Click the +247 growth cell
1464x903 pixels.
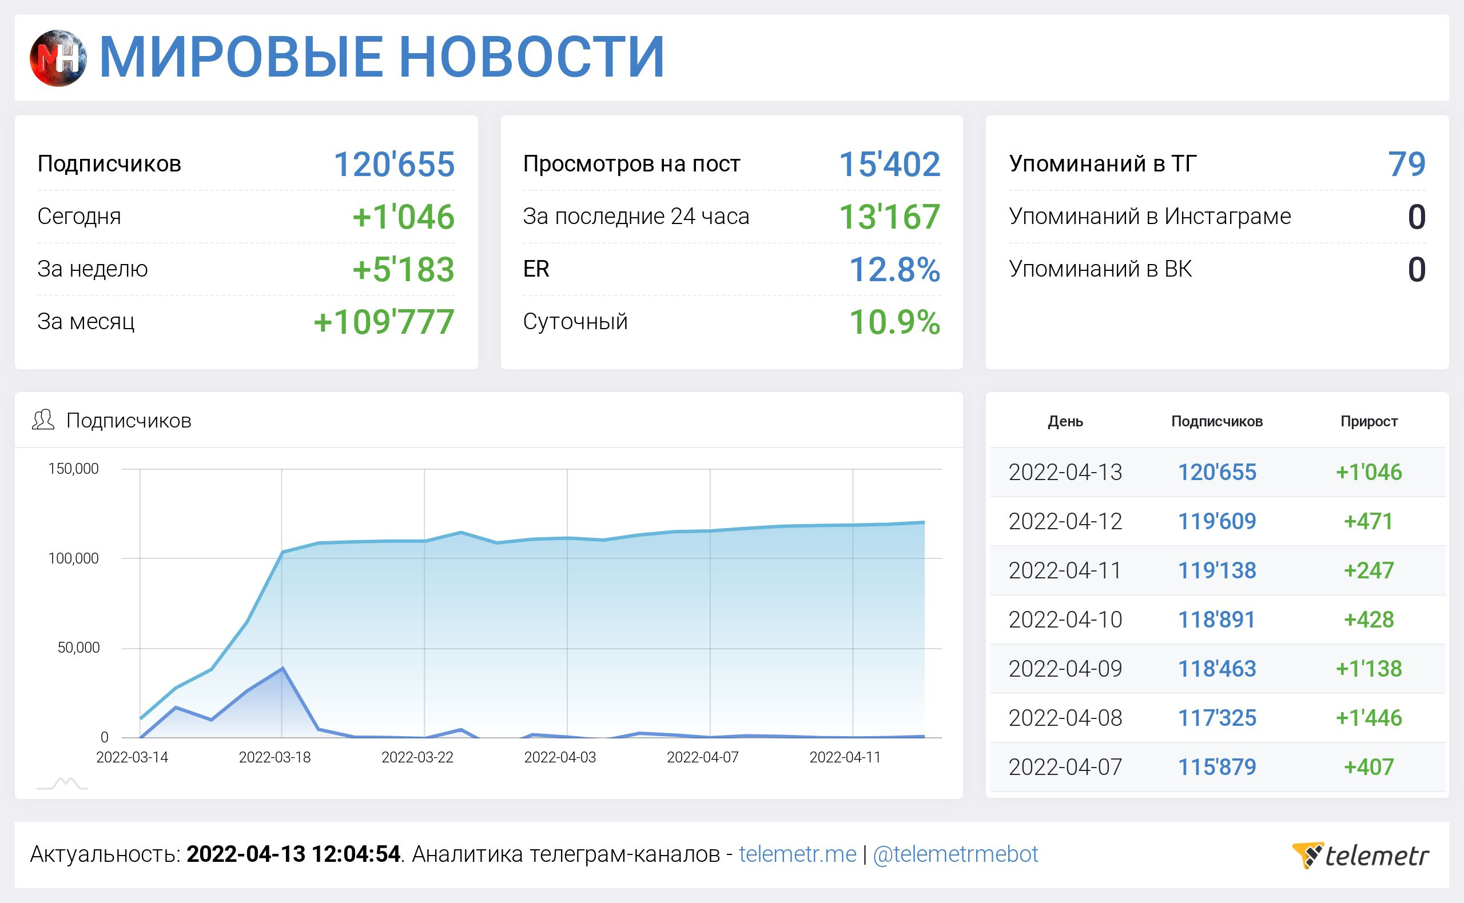click(x=1369, y=570)
